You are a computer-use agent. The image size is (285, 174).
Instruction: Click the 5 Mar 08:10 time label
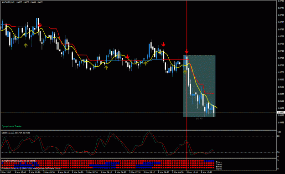(150, 172)
